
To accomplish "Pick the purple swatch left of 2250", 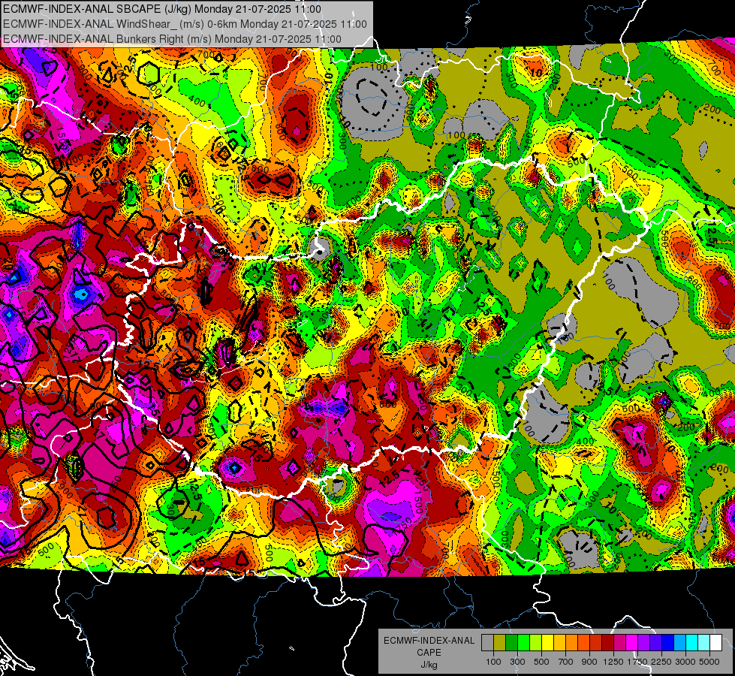I will click(x=643, y=643).
